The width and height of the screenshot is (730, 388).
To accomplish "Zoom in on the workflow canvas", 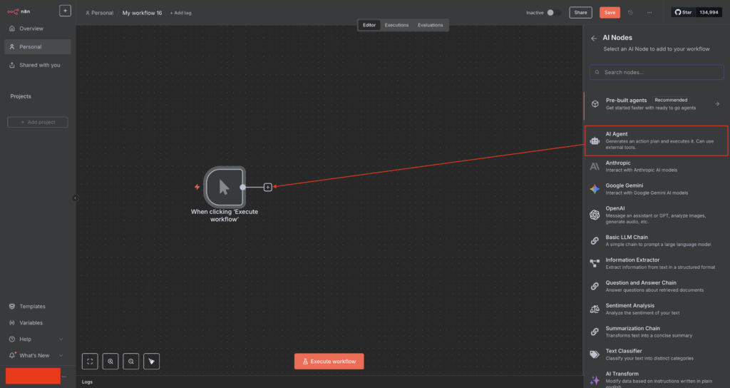I will pyautogui.click(x=110, y=362).
